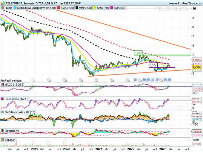Click the 80,215 stochastic value label

[x=196, y=102]
